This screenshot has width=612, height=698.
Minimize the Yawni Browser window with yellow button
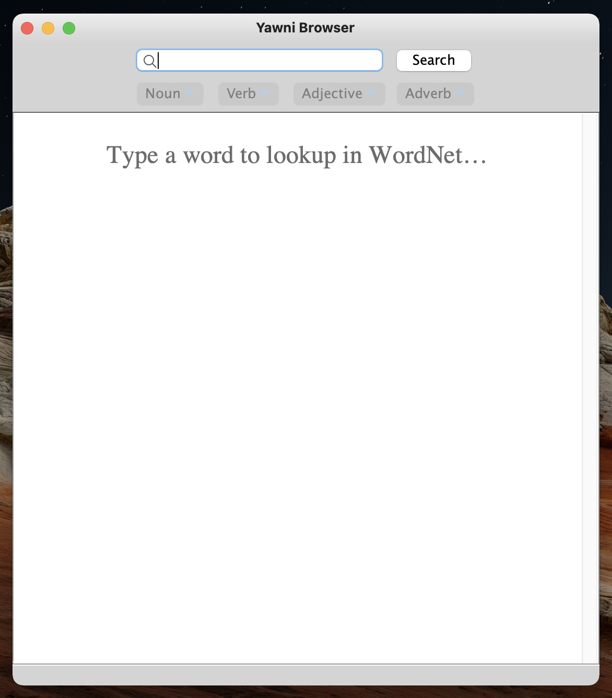click(x=48, y=28)
